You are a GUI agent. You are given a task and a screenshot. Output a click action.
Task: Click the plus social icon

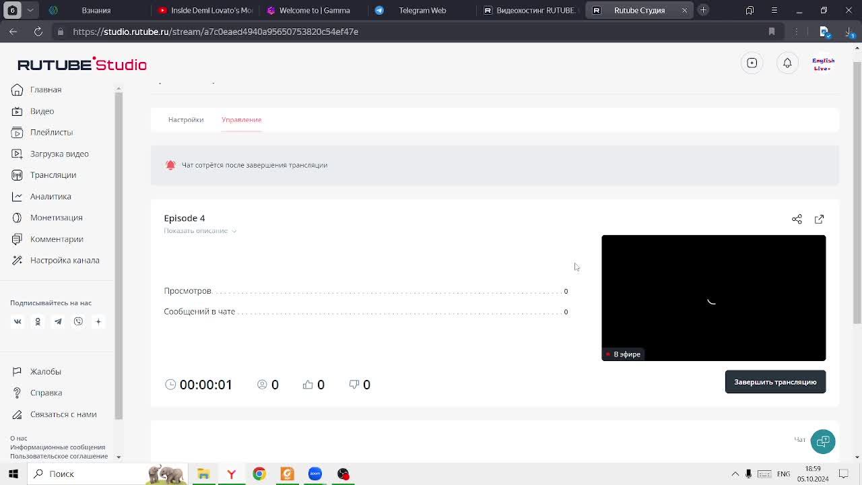tap(98, 321)
